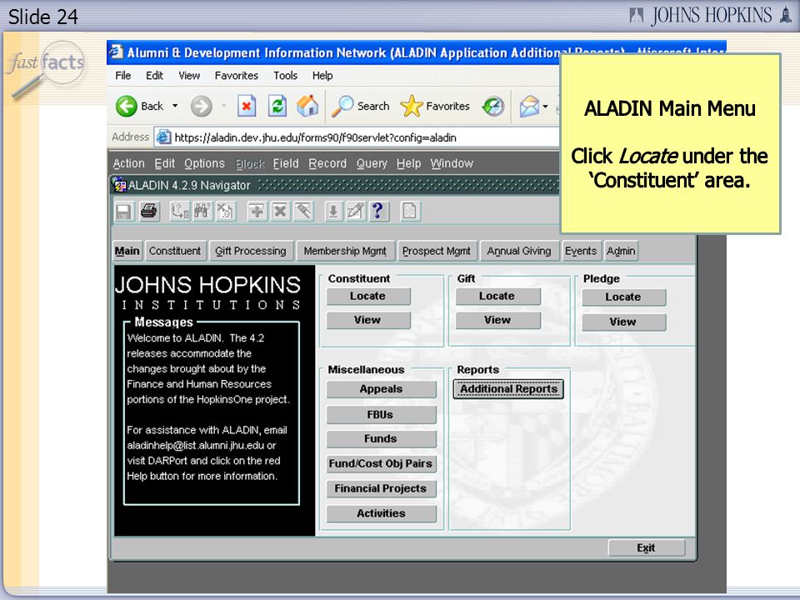Open the Forward button dropdown arrow
This screenshot has width=800, height=600.
(223, 106)
